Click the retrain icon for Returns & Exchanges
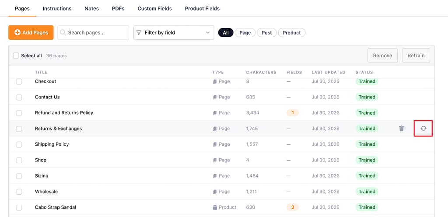 pos(423,129)
